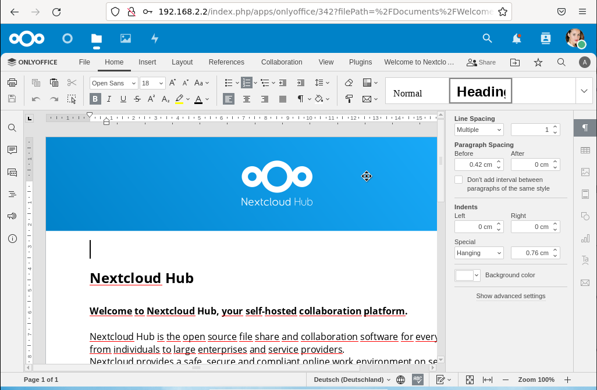Mark document as favorite with star icon
Viewport: 597px width, 390px height.
click(x=538, y=62)
